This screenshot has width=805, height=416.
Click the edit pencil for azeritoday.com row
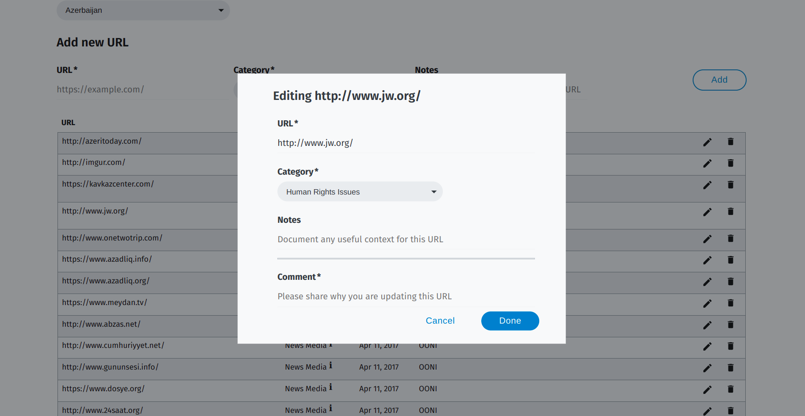(x=707, y=142)
